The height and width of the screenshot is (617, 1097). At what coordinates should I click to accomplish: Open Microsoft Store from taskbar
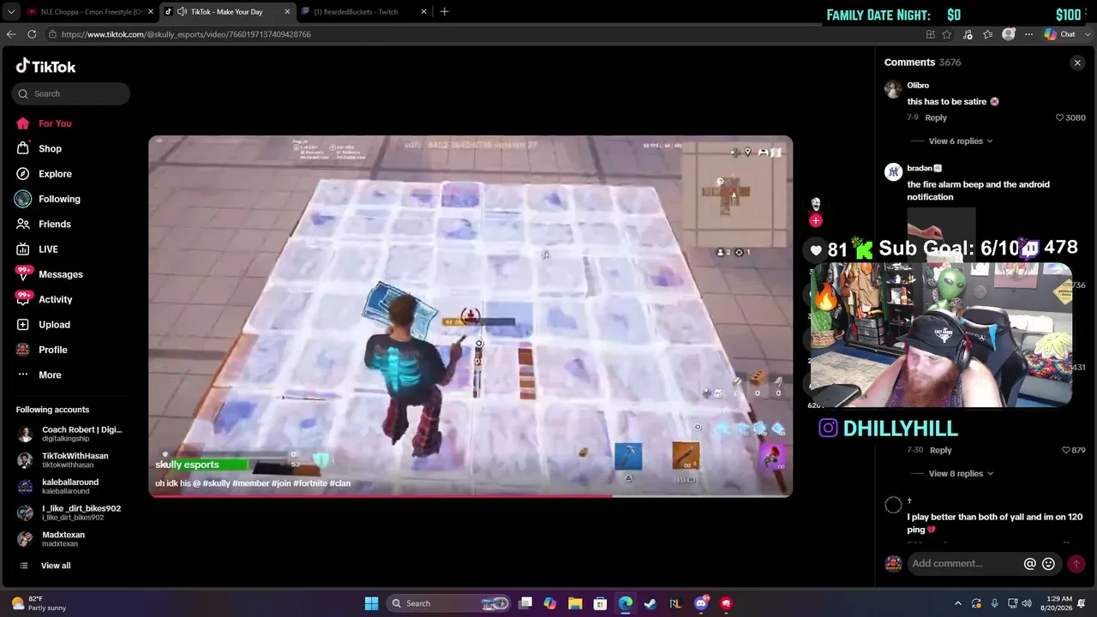(x=600, y=603)
